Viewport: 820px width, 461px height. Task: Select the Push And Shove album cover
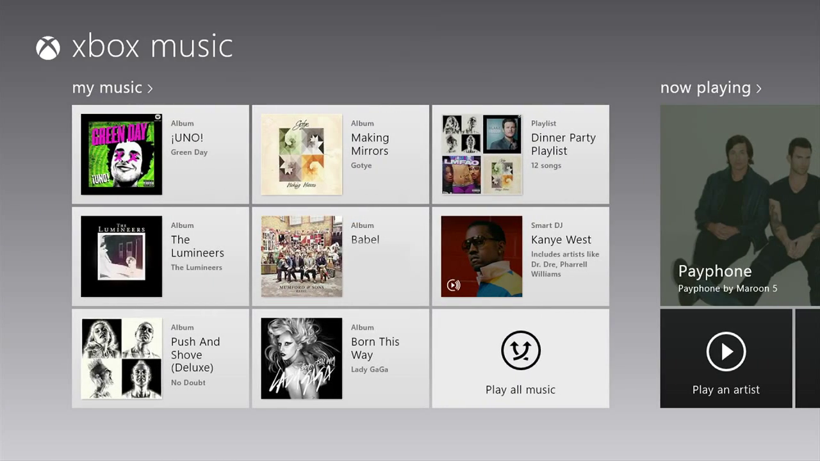point(121,359)
